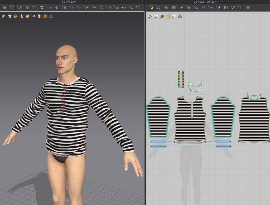This screenshot has height=205, width=270.
Task: Open the 2D Pattern Window dropdown arrow
Action: click(223, 2)
